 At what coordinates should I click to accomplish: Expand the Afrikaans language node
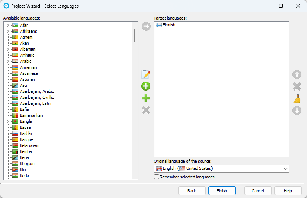coord(8,31)
